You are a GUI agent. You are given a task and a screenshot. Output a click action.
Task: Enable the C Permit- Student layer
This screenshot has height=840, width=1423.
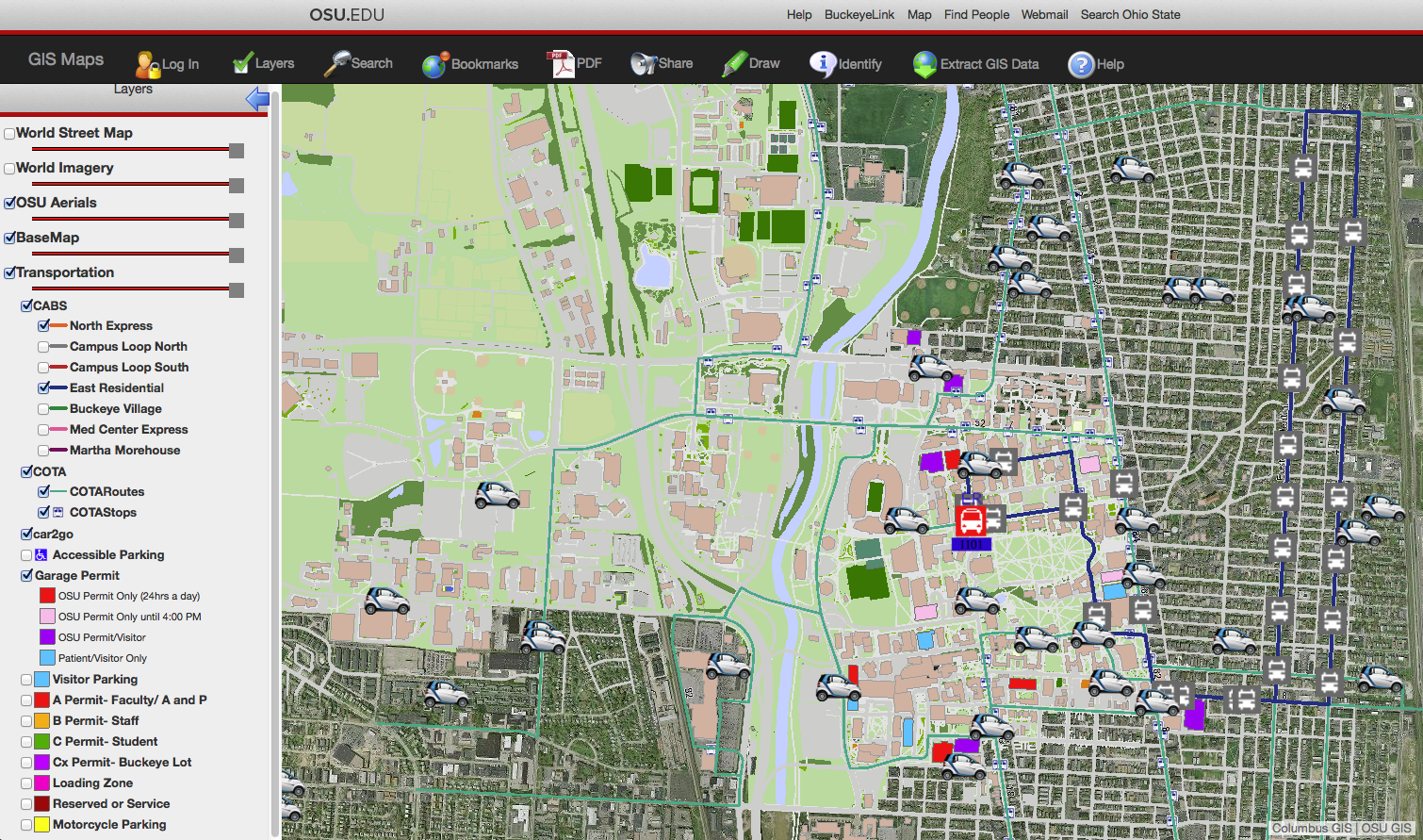[x=26, y=742]
